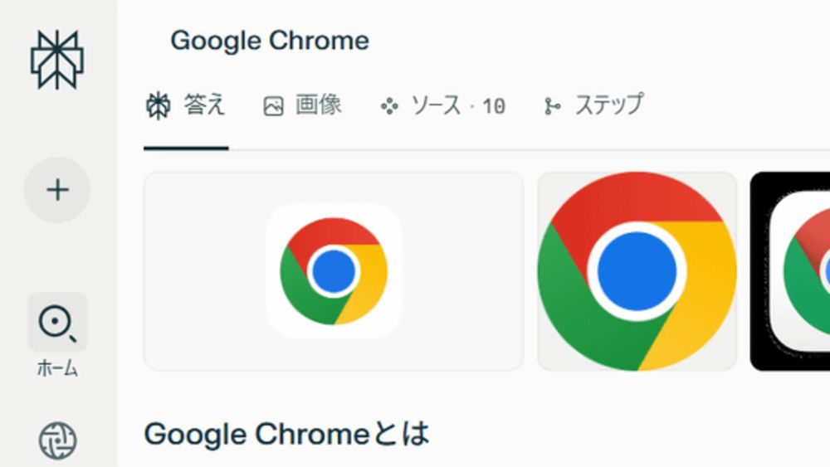This screenshot has height=467, width=830.
Task: Switch to the 画像 tab
Action: tap(303, 105)
